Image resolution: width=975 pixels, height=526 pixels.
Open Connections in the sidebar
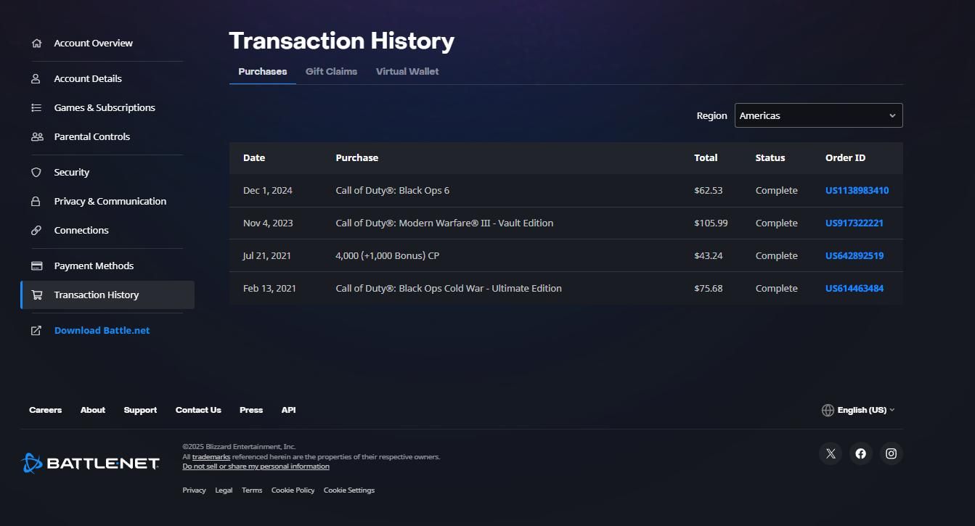pyautogui.click(x=81, y=231)
